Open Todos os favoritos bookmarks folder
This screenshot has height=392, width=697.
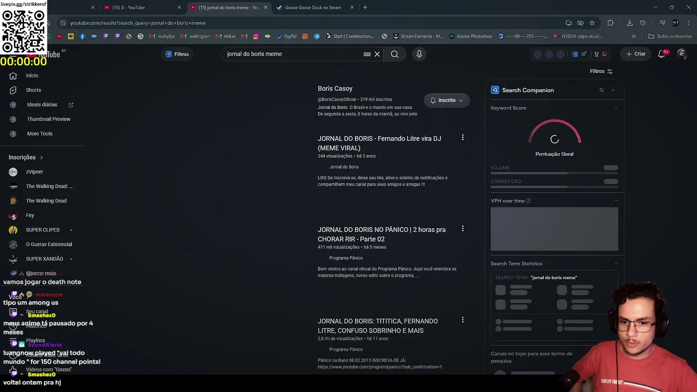(x=670, y=36)
